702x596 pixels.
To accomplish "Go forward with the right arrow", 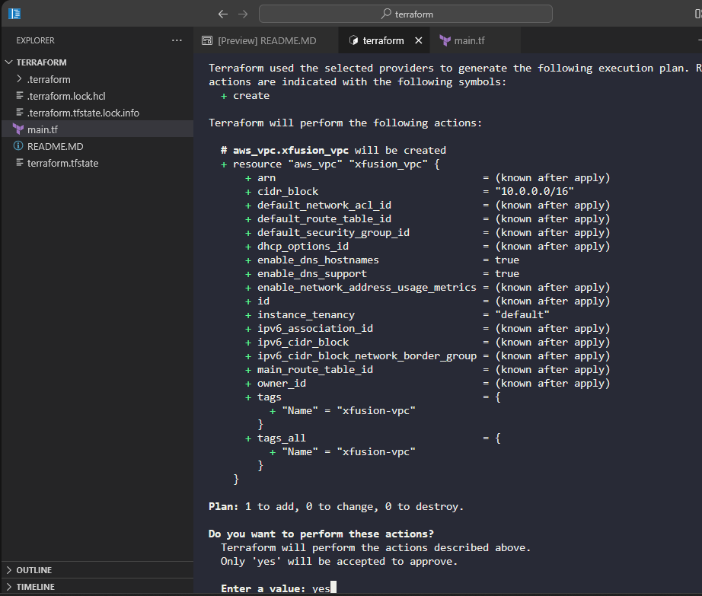I will [x=243, y=14].
